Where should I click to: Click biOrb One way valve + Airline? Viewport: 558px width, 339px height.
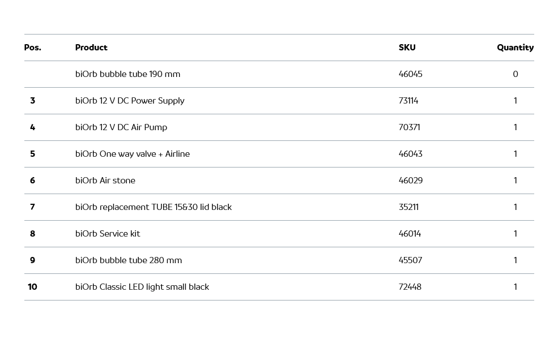tap(133, 154)
